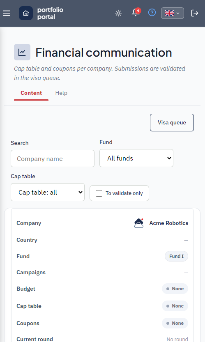Enable the To validate only checkbox

point(99,193)
